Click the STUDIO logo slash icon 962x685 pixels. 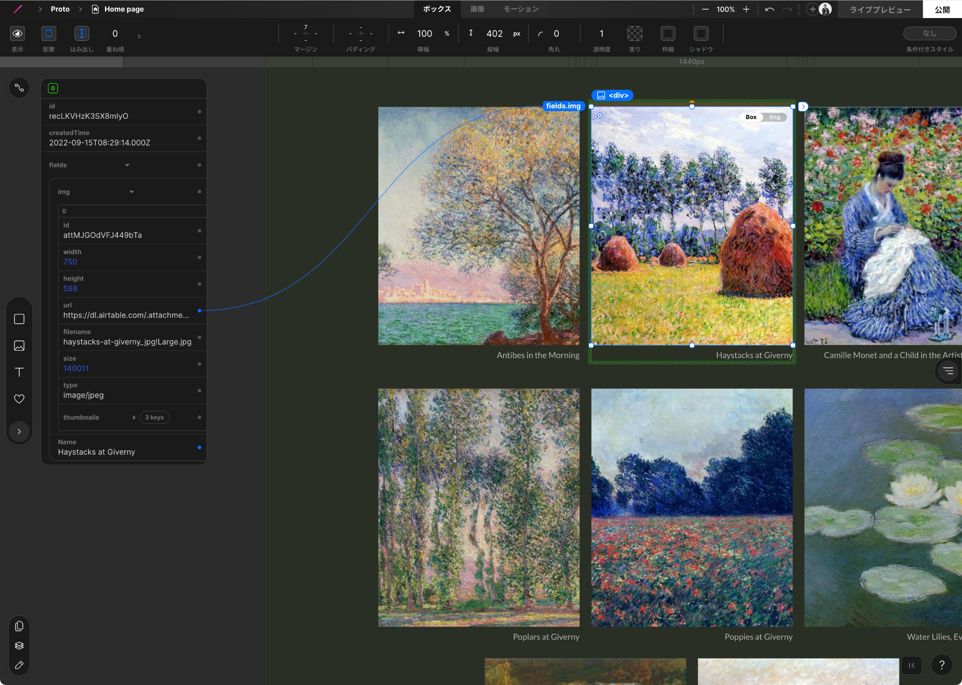tap(18, 9)
